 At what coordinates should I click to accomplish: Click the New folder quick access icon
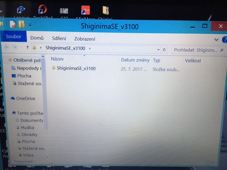(22, 24)
